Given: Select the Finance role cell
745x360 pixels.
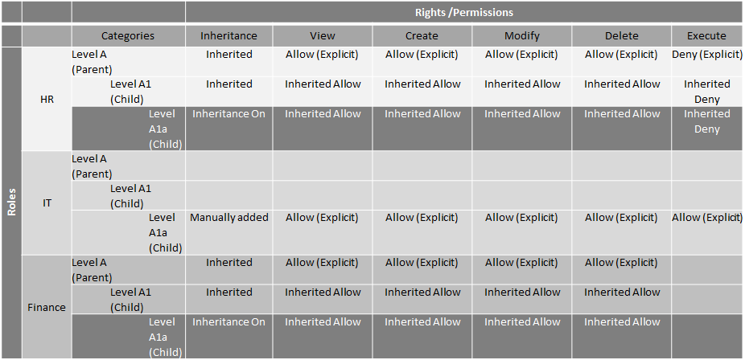Looking at the screenshot, I should click(x=47, y=307).
